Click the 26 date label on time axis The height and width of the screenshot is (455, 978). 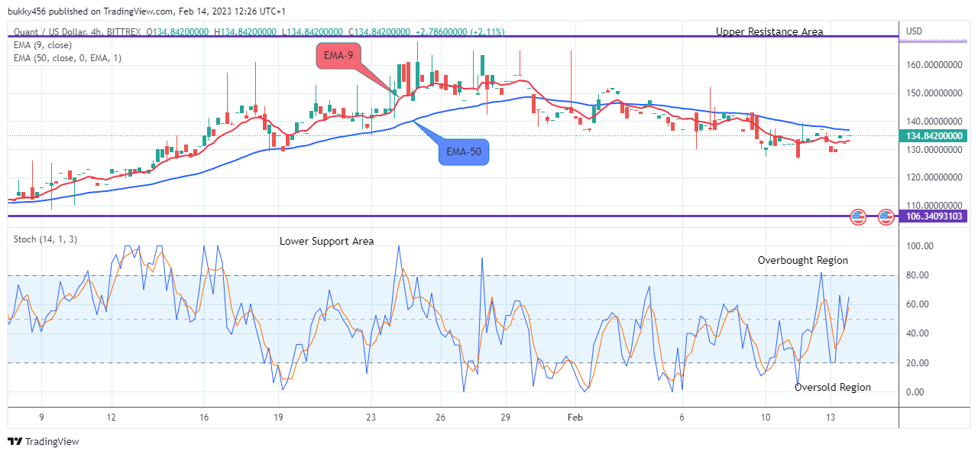(x=441, y=418)
